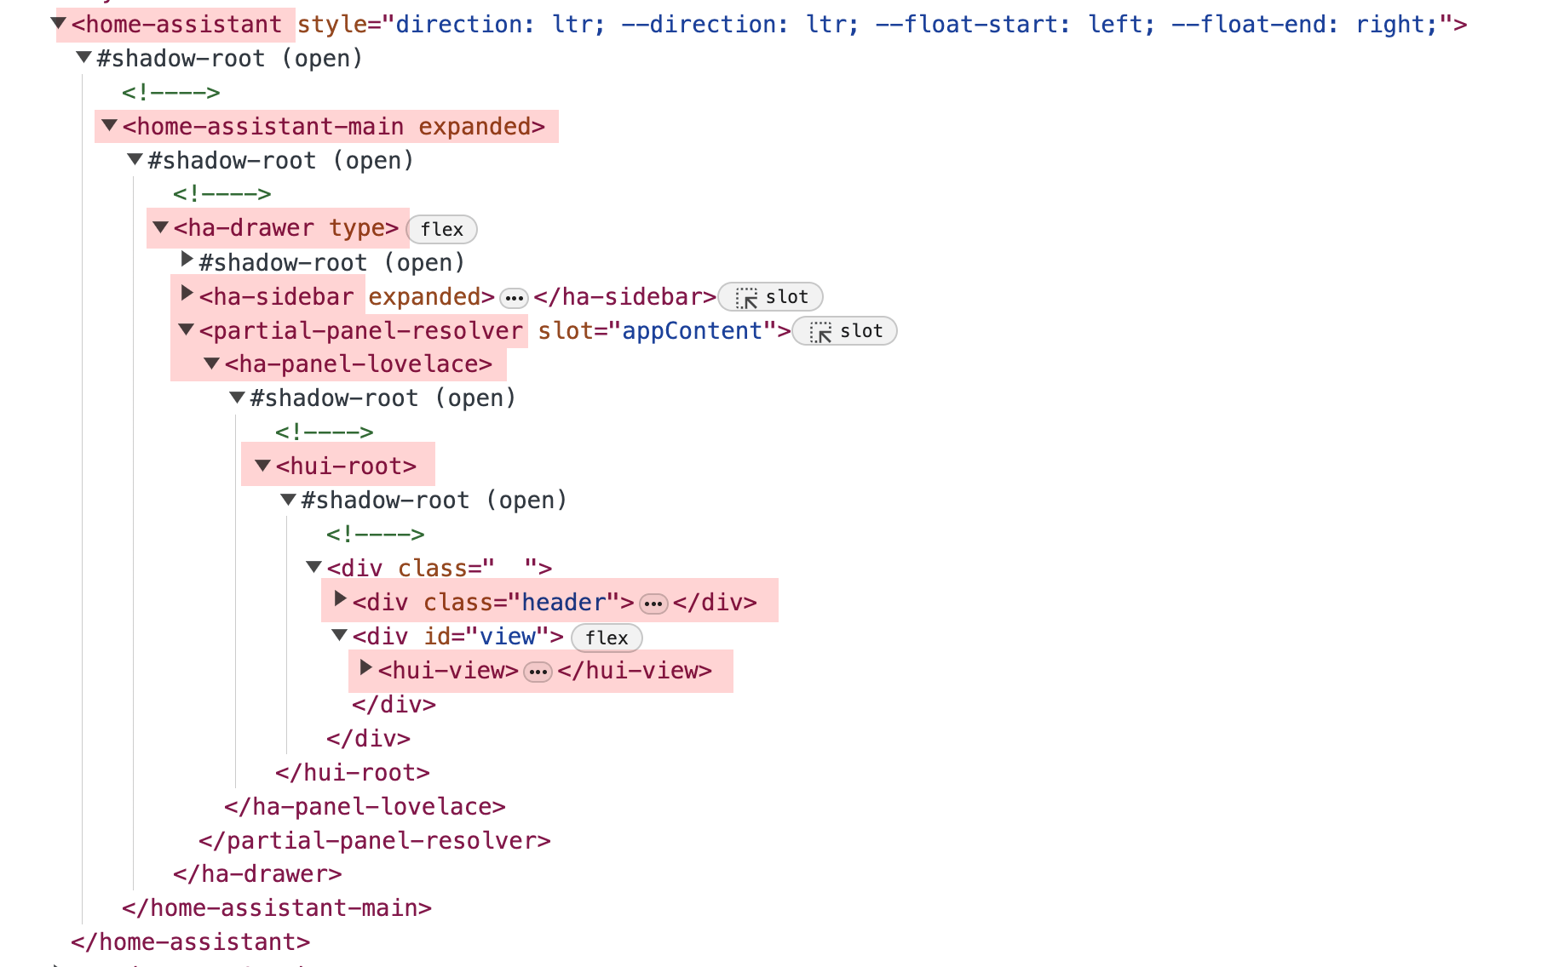Select the ha-panel-lovelace opening tag
This screenshot has width=1547, height=967.
(359, 364)
